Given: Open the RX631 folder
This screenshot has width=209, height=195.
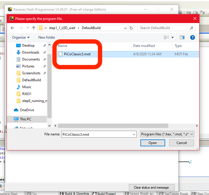Looking at the screenshot, I should coord(27,94).
